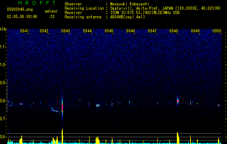
Task: Click the 1.0 kHz axis label
Action: (3, 65)
